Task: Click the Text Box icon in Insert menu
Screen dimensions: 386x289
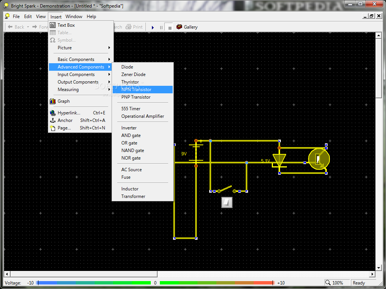Action: tap(53, 25)
